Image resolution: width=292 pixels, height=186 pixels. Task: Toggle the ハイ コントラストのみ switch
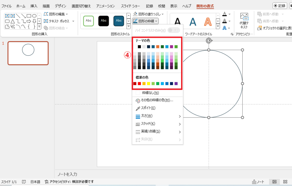click(174, 30)
